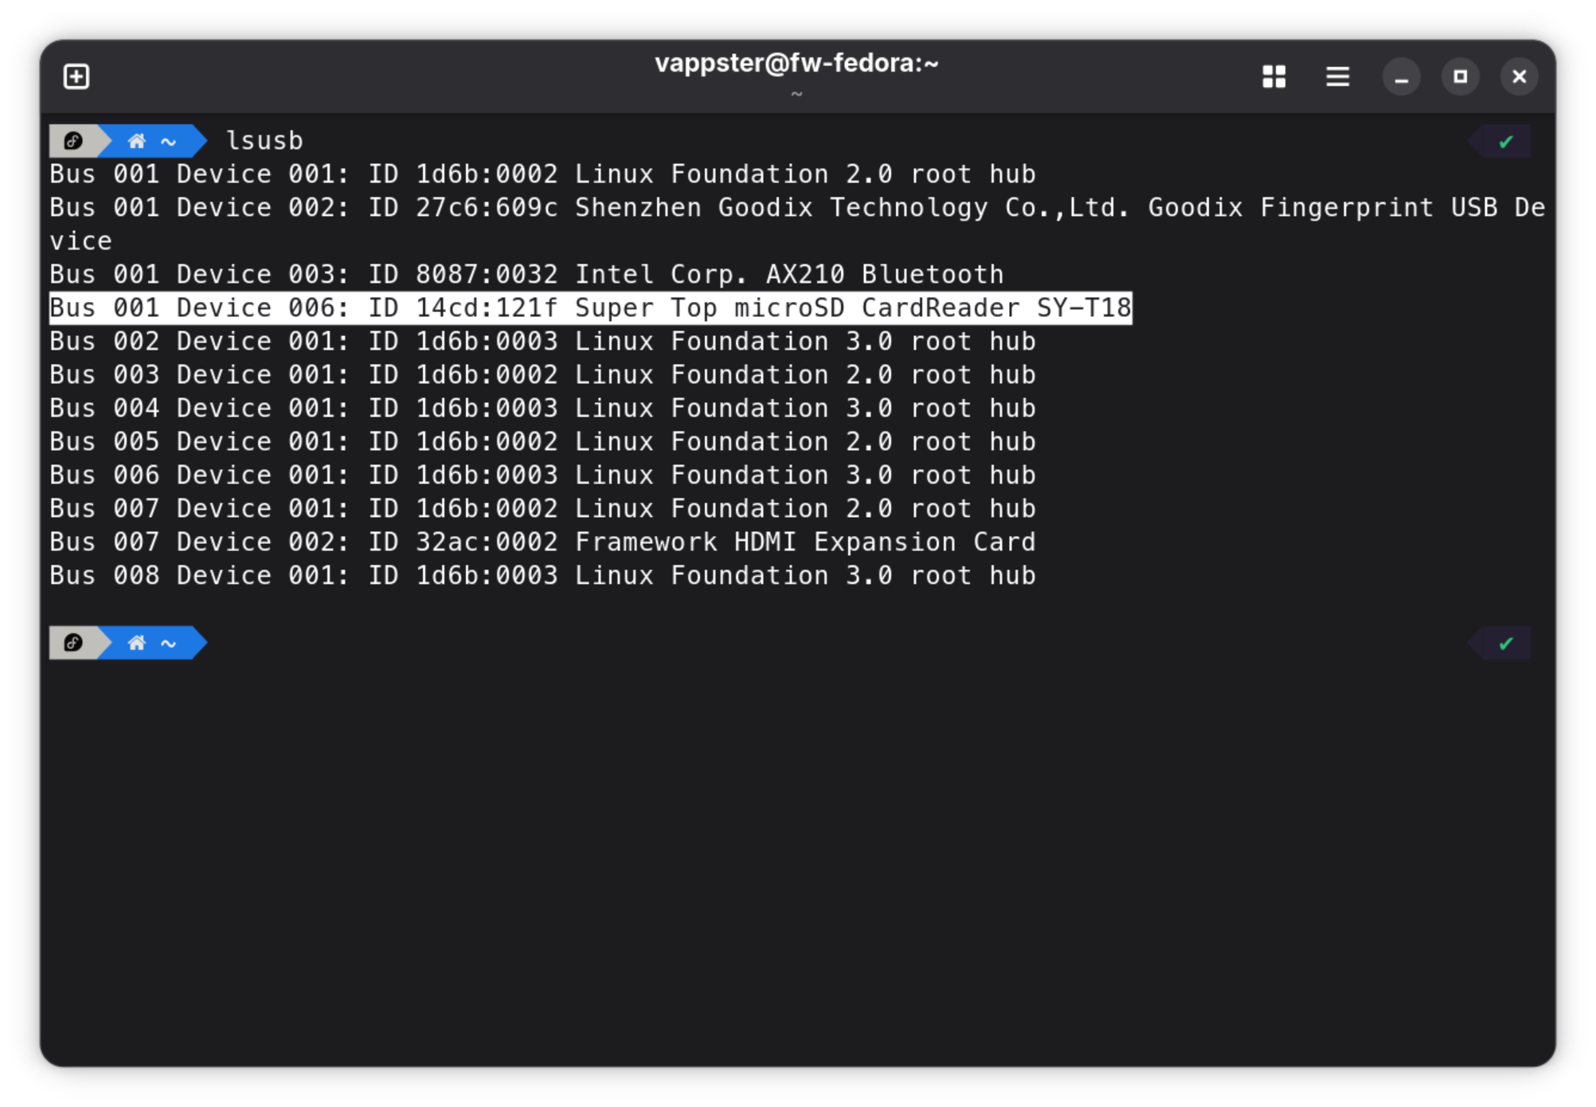Click the lsusb command text

click(264, 141)
